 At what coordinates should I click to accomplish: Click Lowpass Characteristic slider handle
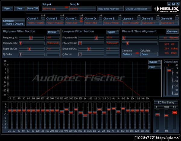pyautogui.click(x=80, y=43)
